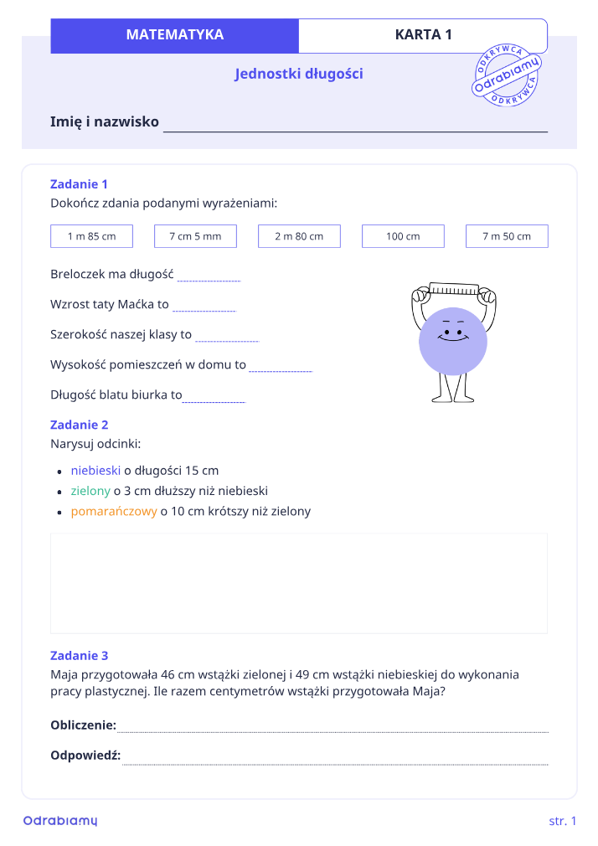
Task: Choose the 2 m 80 cm box
Action: coord(299,236)
